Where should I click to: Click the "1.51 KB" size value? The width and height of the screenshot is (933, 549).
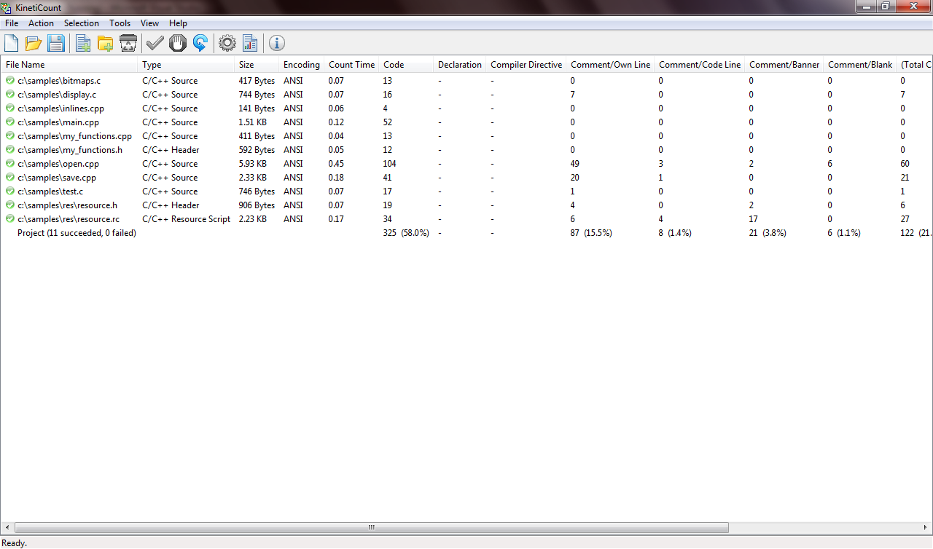pos(253,122)
